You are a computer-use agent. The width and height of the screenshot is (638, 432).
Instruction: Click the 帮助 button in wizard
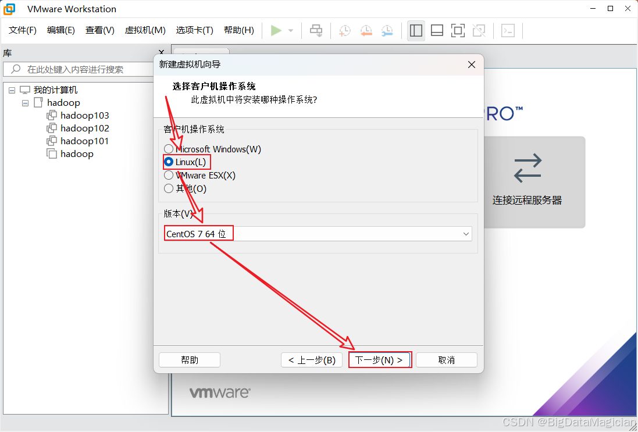[x=190, y=360]
